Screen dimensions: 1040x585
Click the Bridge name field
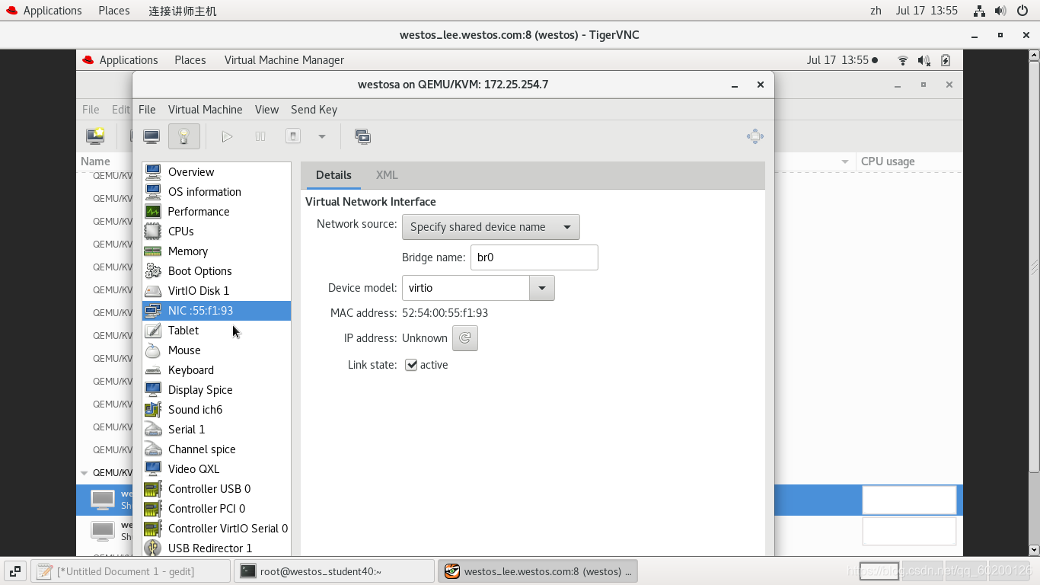click(x=534, y=257)
